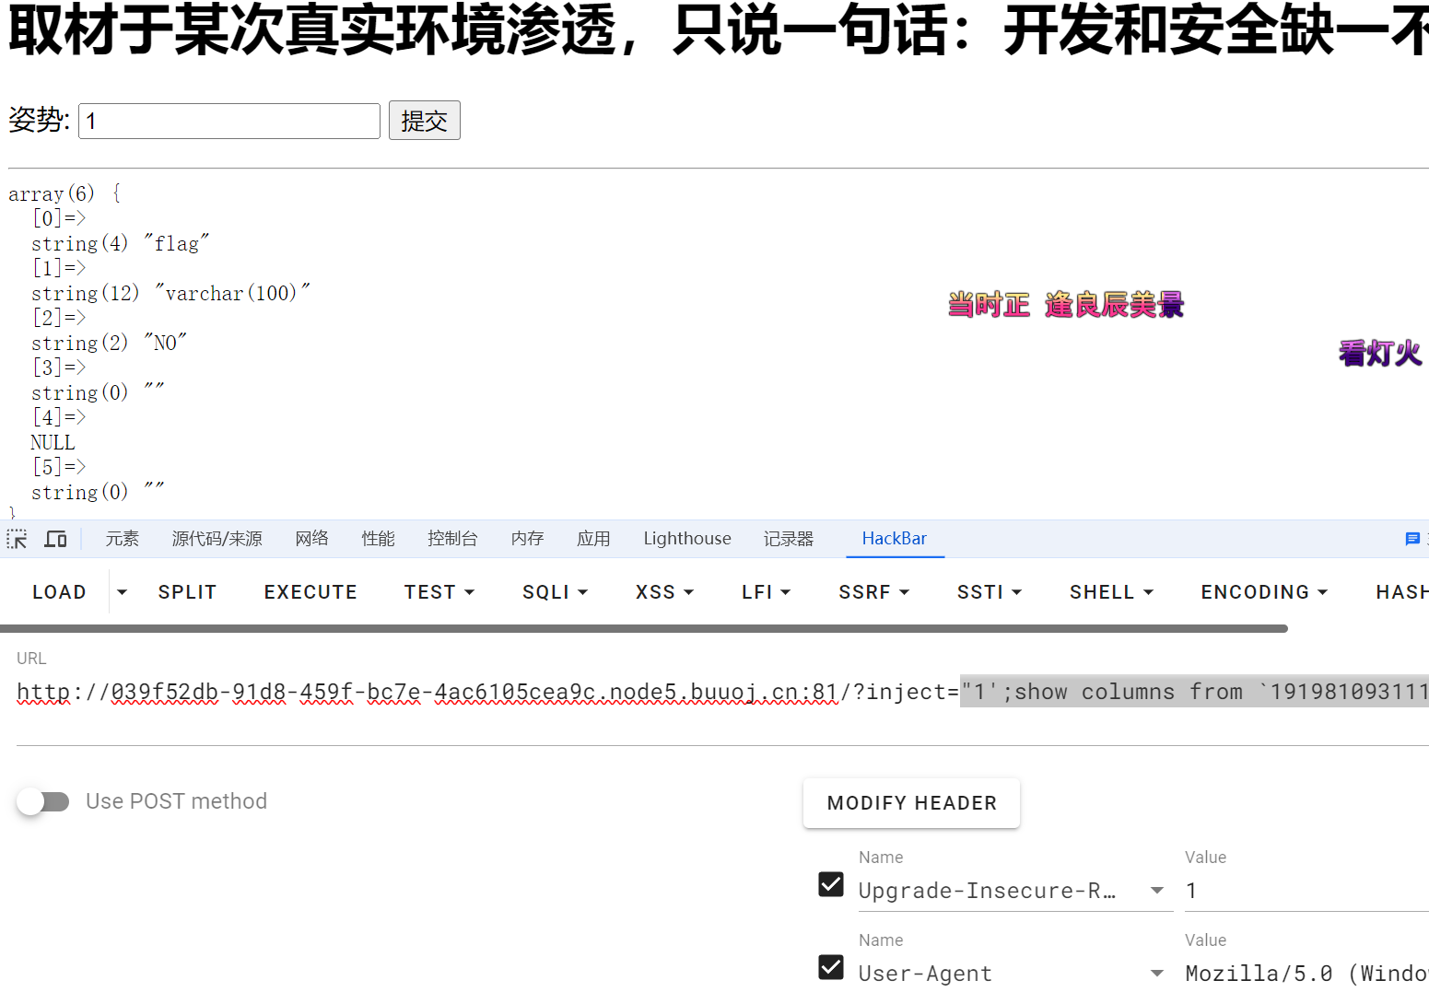Open the 控制台 console tab
1429x992 pixels.
pyautogui.click(x=452, y=539)
